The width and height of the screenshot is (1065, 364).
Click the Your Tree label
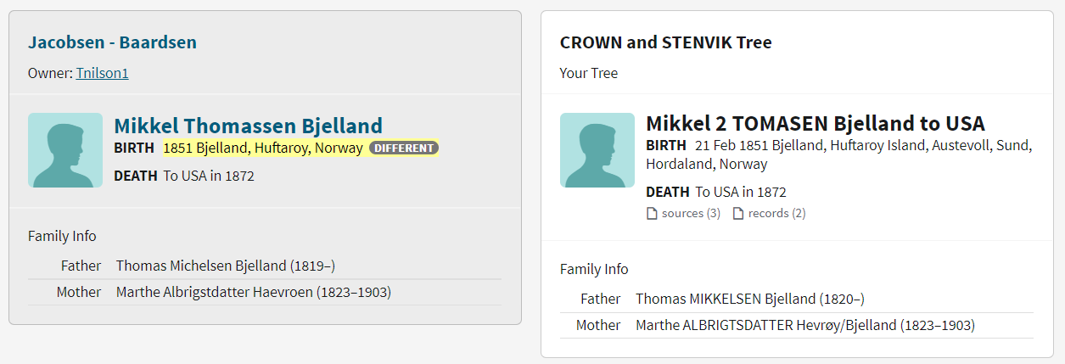pos(589,73)
